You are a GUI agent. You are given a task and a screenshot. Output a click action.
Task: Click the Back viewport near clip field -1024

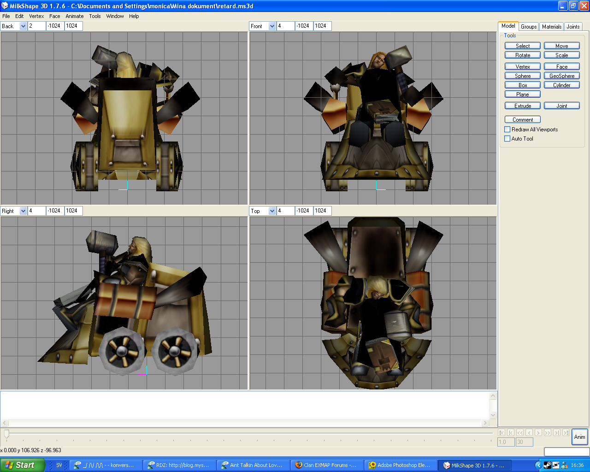55,26
